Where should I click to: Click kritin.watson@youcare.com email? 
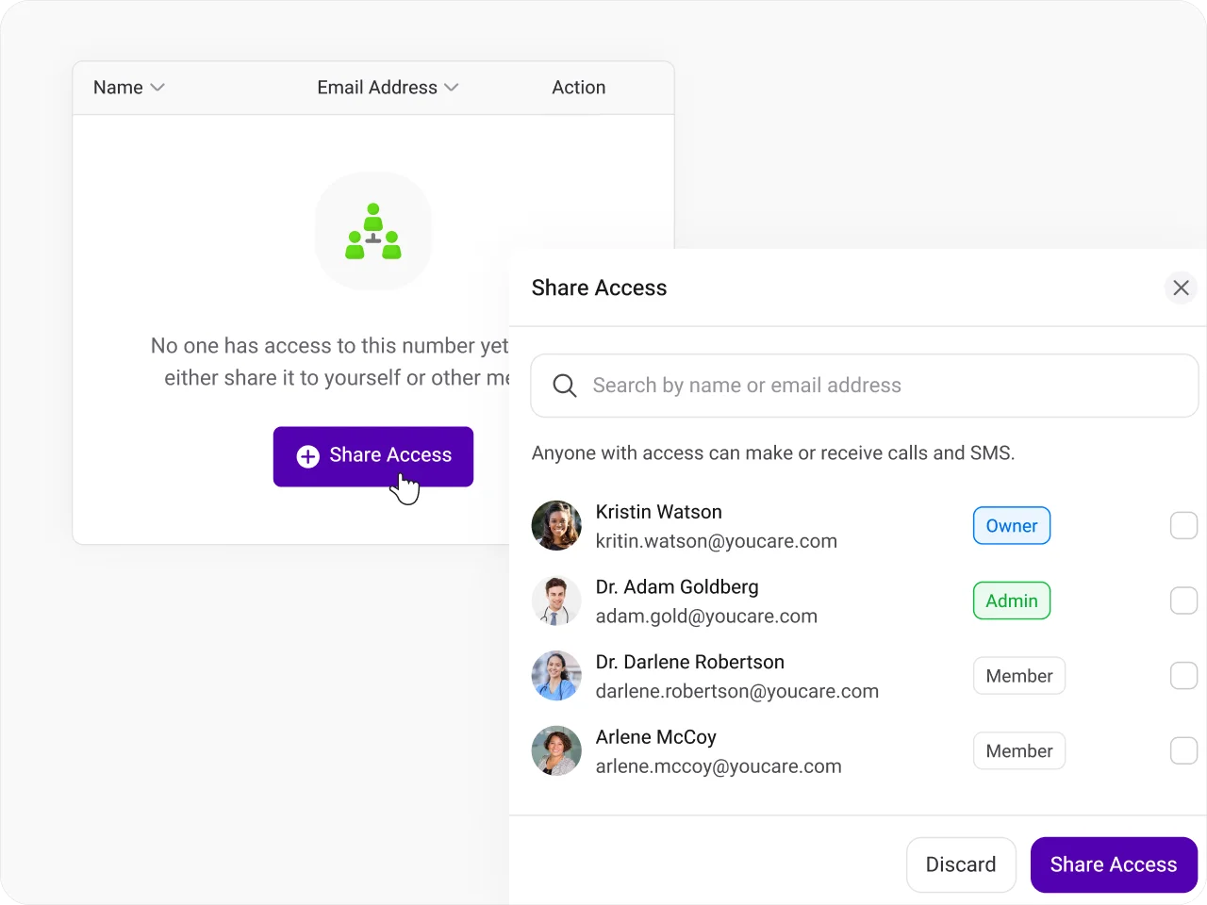(717, 541)
